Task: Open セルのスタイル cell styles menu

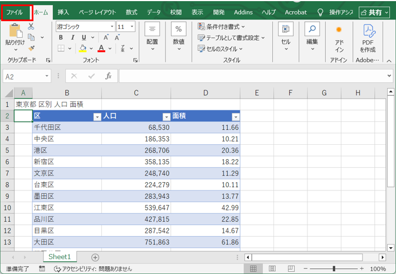Action: [220, 48]
